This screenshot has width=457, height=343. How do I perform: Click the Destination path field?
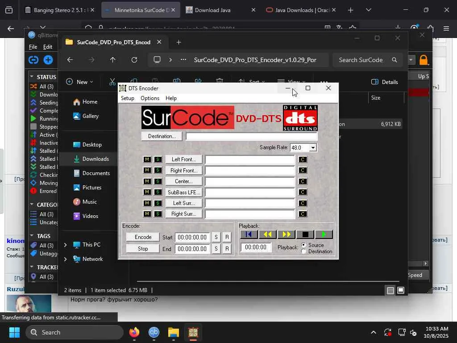click(252, 136)
